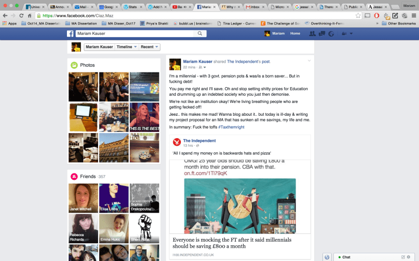The height and width of the screenshot is (261, 419).
Task: Open Rebecca Richards friend thumbnail
Action: (83, 228)
